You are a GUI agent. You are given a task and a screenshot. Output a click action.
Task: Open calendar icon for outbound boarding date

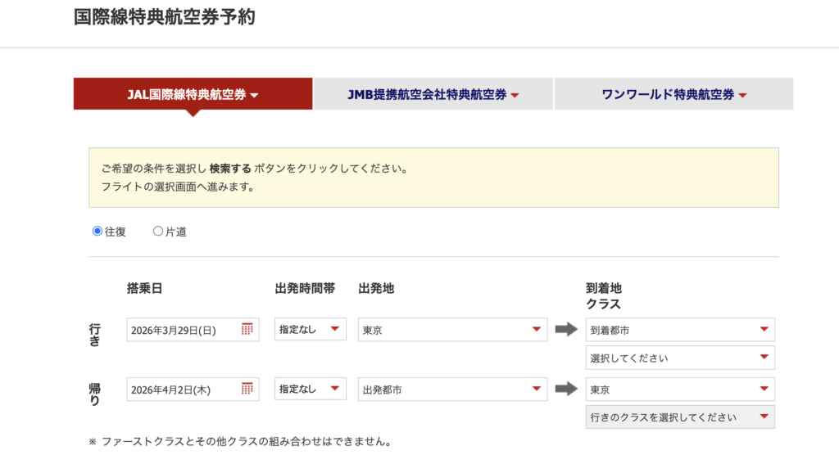click(x=247, y=329)
